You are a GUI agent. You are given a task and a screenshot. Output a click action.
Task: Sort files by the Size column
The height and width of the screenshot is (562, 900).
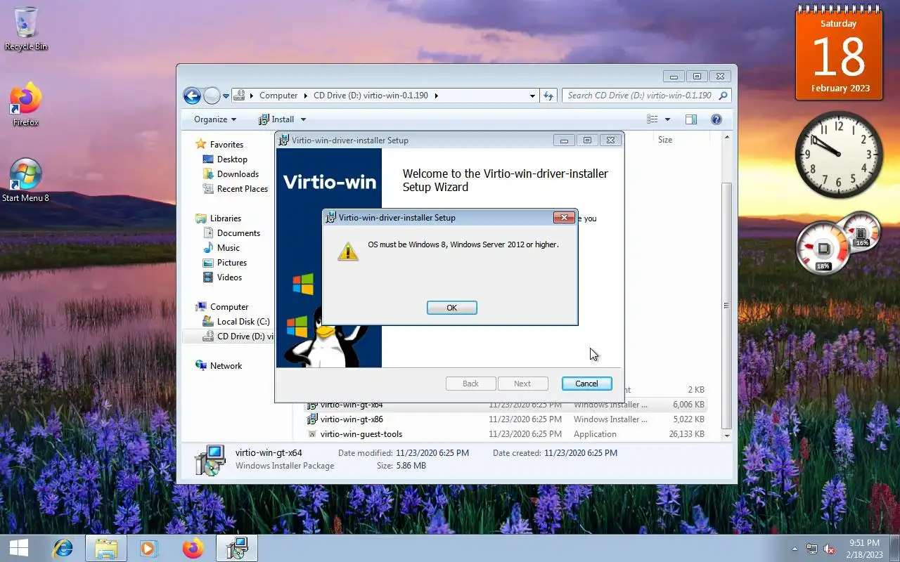click(665, 140)
